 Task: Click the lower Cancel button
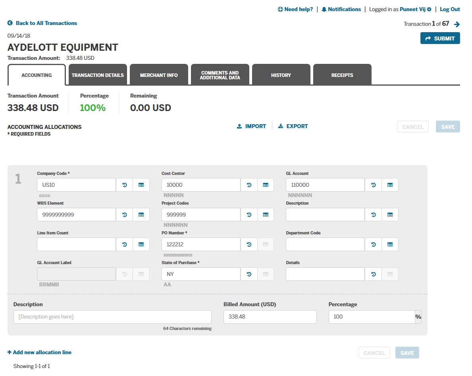[374, 353]
